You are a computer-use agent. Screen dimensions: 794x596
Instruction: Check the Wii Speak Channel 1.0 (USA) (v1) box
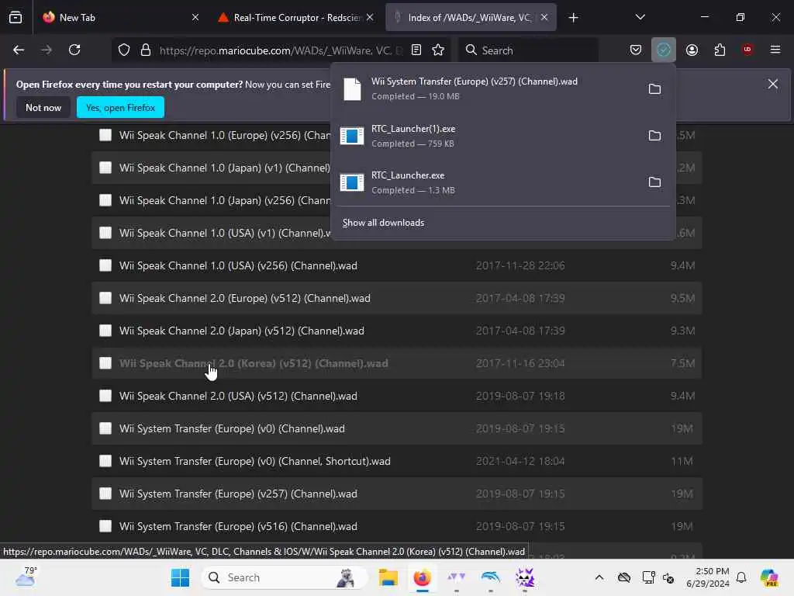tap(105, 233)
